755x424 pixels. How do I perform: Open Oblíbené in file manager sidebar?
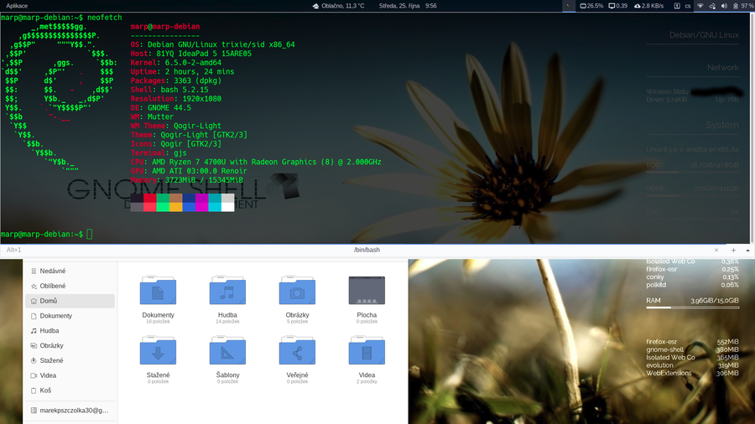click(70, 286)
